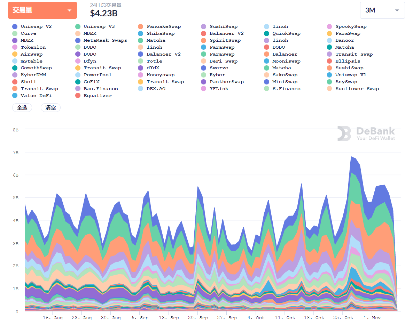This screenshot has height=325, width=413.
Task: Select dYdX in the legend
Action: point(149,68)
